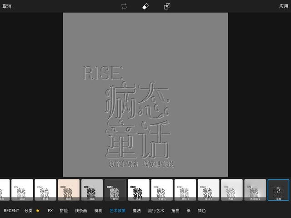Choose the peach-tinted effect thumbnail
291x218 pixels.
click(69, 190)
